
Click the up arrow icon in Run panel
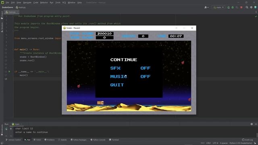(11, 129)
